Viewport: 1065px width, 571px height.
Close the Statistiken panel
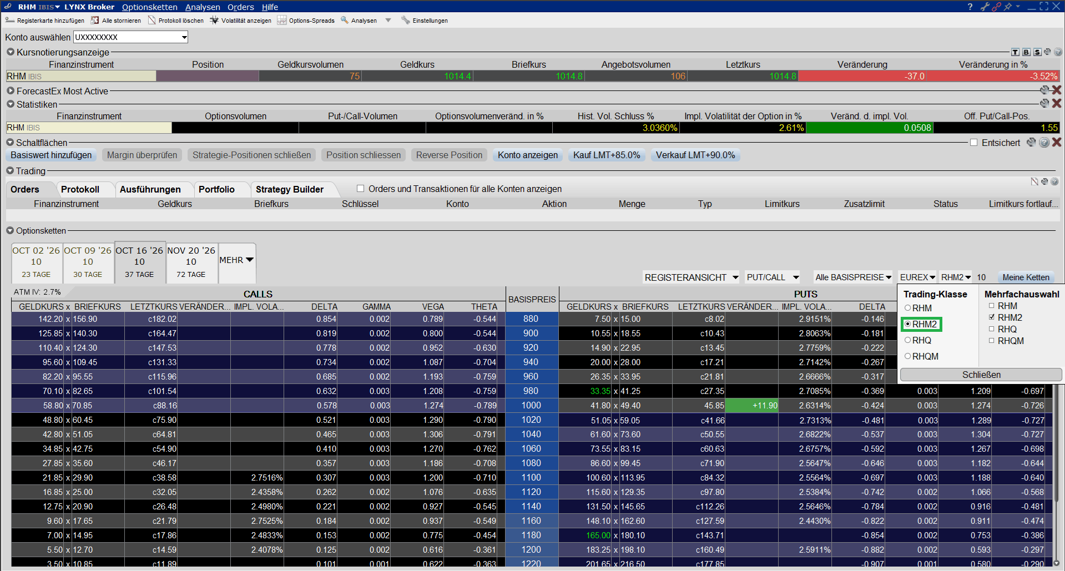pos(1057,103)
